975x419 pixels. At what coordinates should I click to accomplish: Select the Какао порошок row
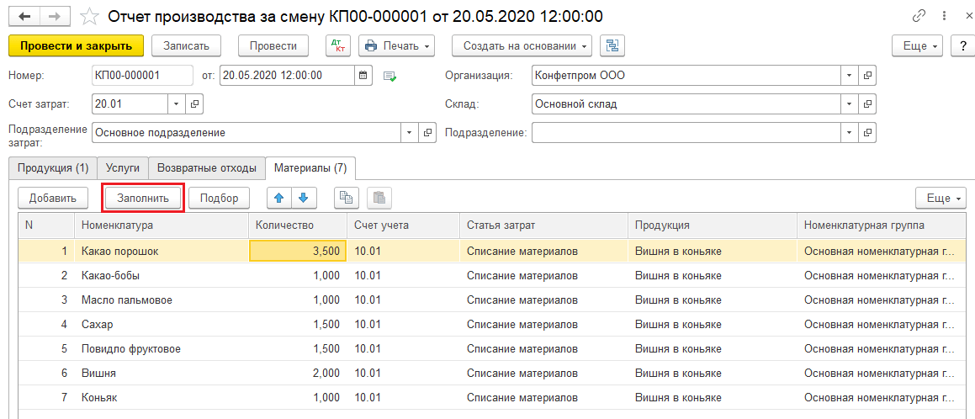(x=492, y=252)
